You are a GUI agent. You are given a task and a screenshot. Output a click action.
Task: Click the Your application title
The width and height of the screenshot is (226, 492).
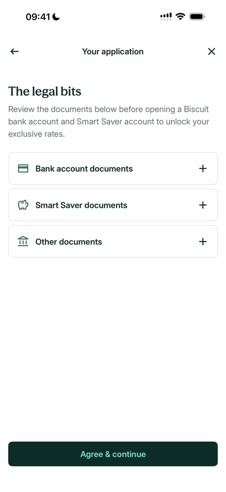pyautogui.click(x=113, y=51)
